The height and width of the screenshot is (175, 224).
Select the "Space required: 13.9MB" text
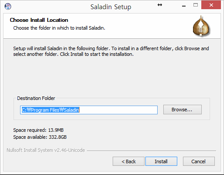tap(38, 130)
